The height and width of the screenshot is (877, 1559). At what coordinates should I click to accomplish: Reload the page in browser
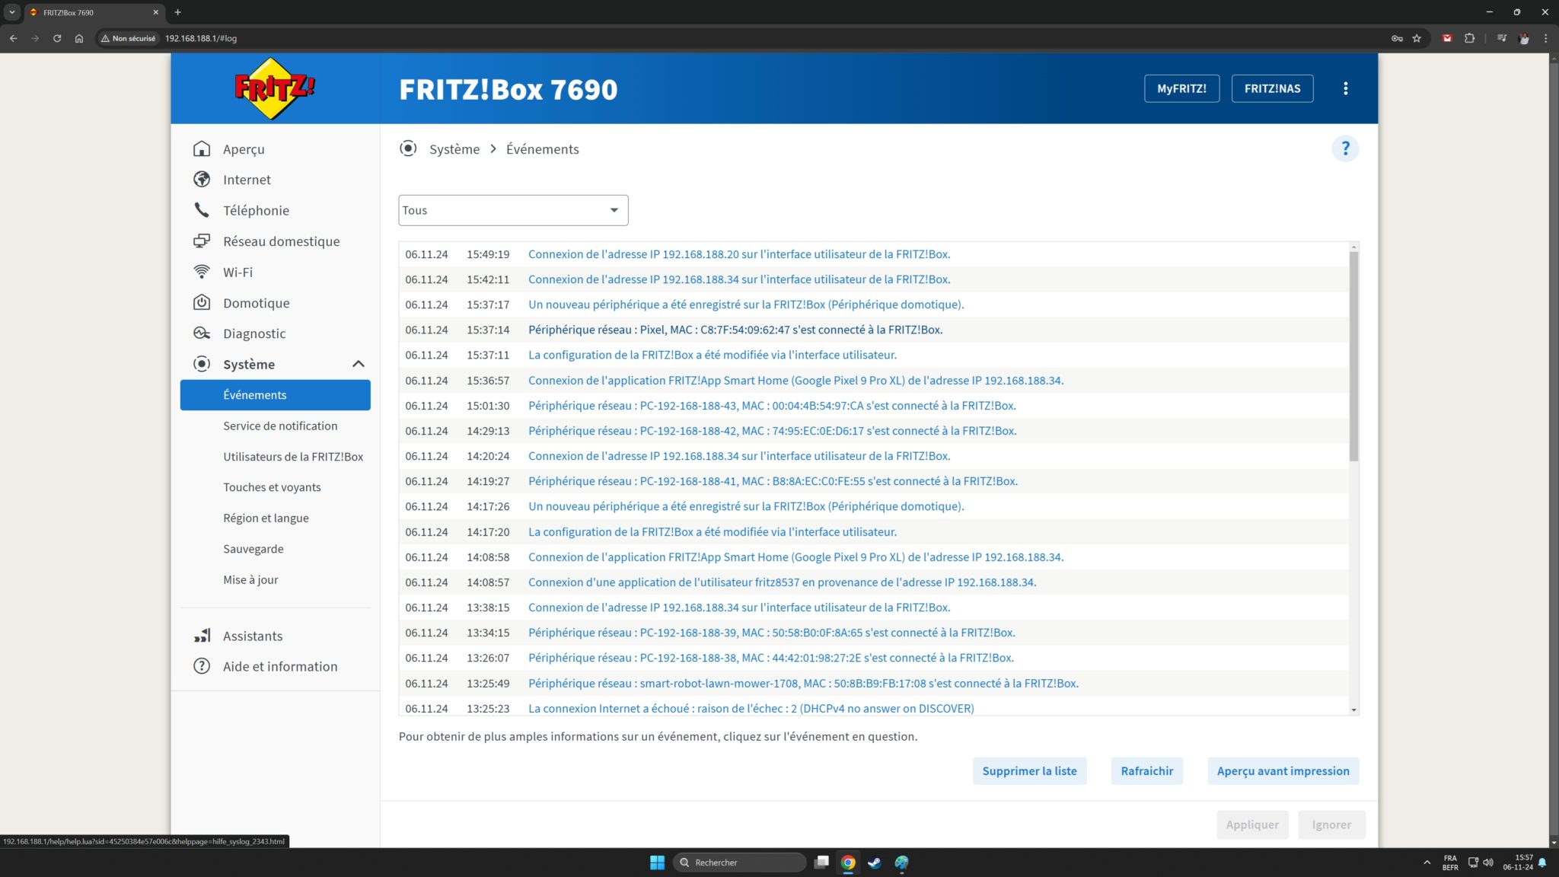(x=57, y=38)
